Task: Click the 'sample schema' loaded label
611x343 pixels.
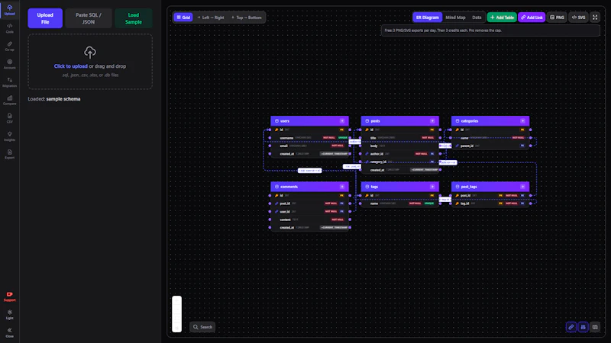Action: pos(63,99)
